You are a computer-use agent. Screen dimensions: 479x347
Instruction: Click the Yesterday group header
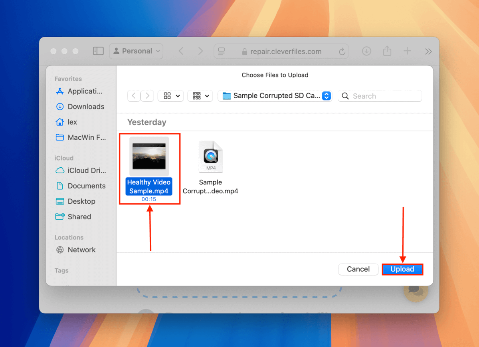pos(146,122)
